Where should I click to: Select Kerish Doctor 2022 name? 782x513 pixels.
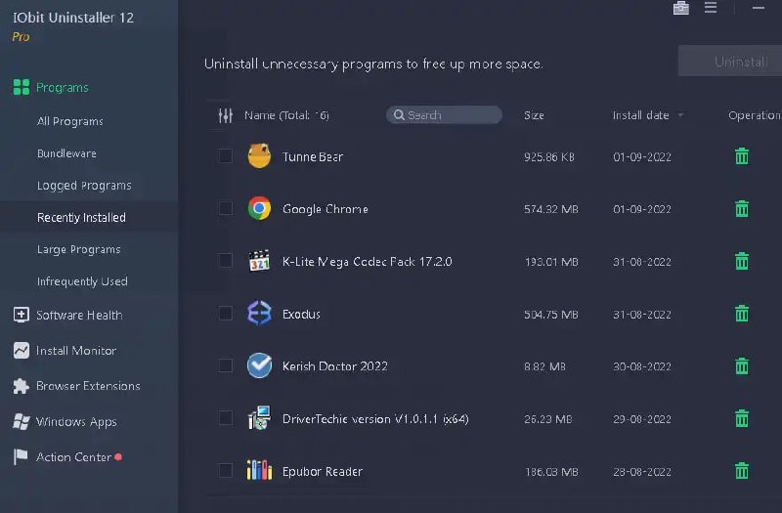click(334, 366)
